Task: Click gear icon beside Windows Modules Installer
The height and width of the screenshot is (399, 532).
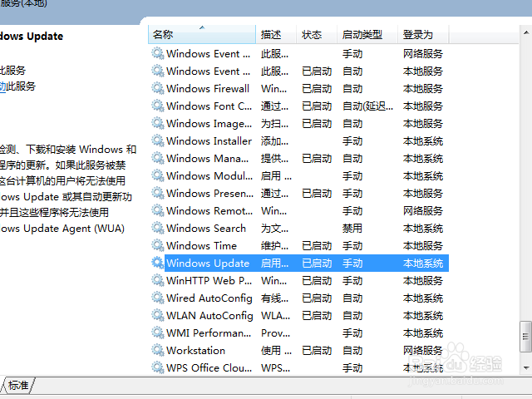Action: (x=158, y=175)
